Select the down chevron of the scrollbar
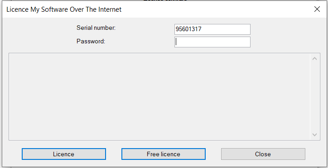Image resolution: width=328 pixels, height=168 pixels. 314,135
